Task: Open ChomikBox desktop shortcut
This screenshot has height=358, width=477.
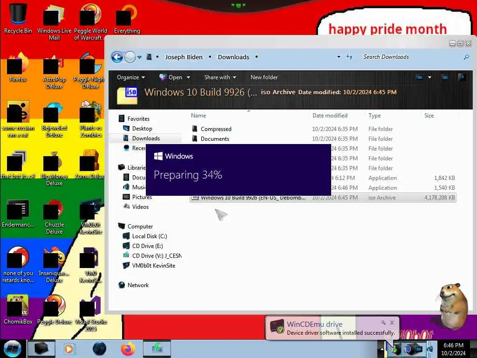Action: tap(18, 310)
